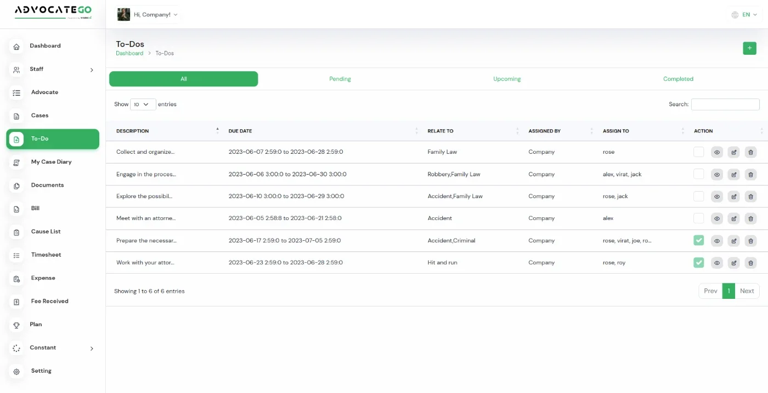Switch to the Pending tab
768x393 pixels.
[340, 79]
